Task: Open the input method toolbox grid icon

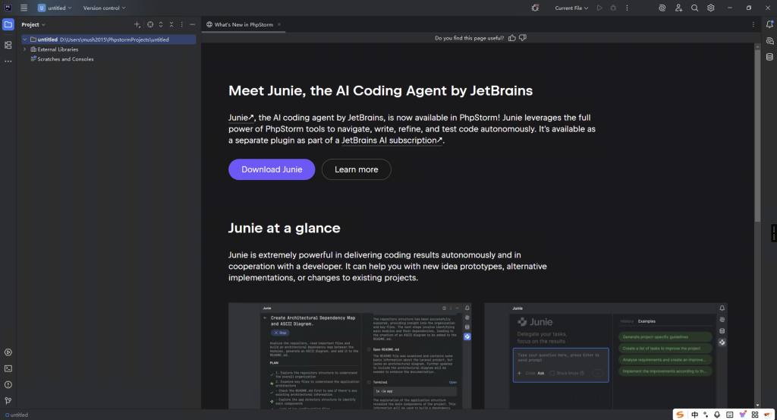Action: 755,415
